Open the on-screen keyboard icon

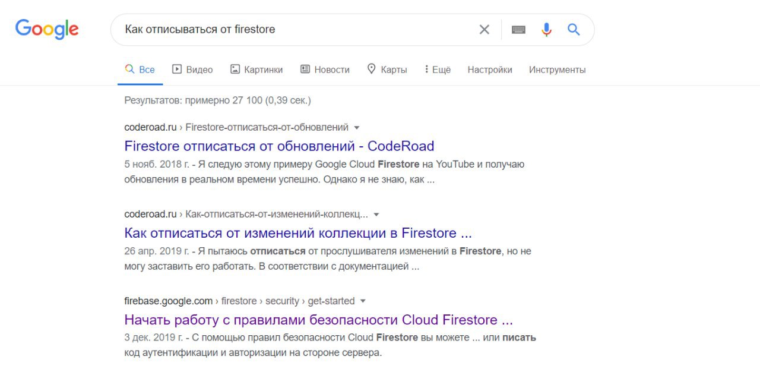point(518,29)
